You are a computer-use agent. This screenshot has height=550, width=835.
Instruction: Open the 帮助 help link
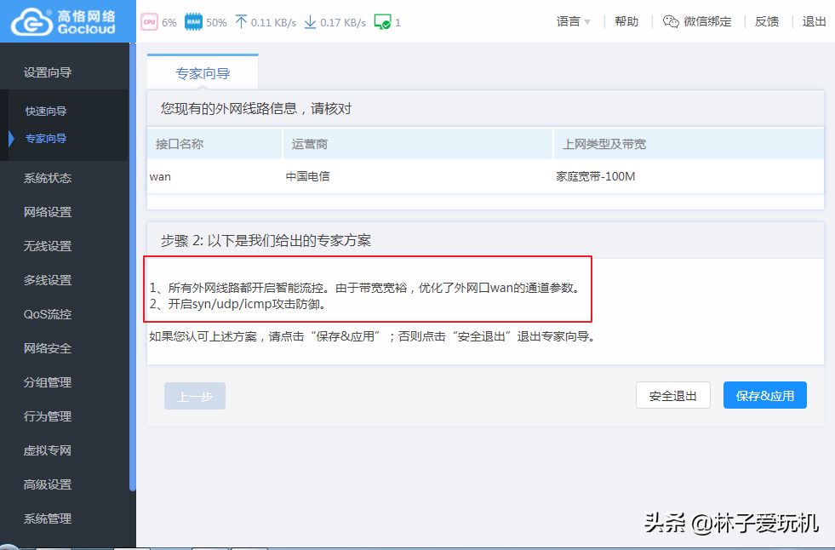[x=626, y=21]
